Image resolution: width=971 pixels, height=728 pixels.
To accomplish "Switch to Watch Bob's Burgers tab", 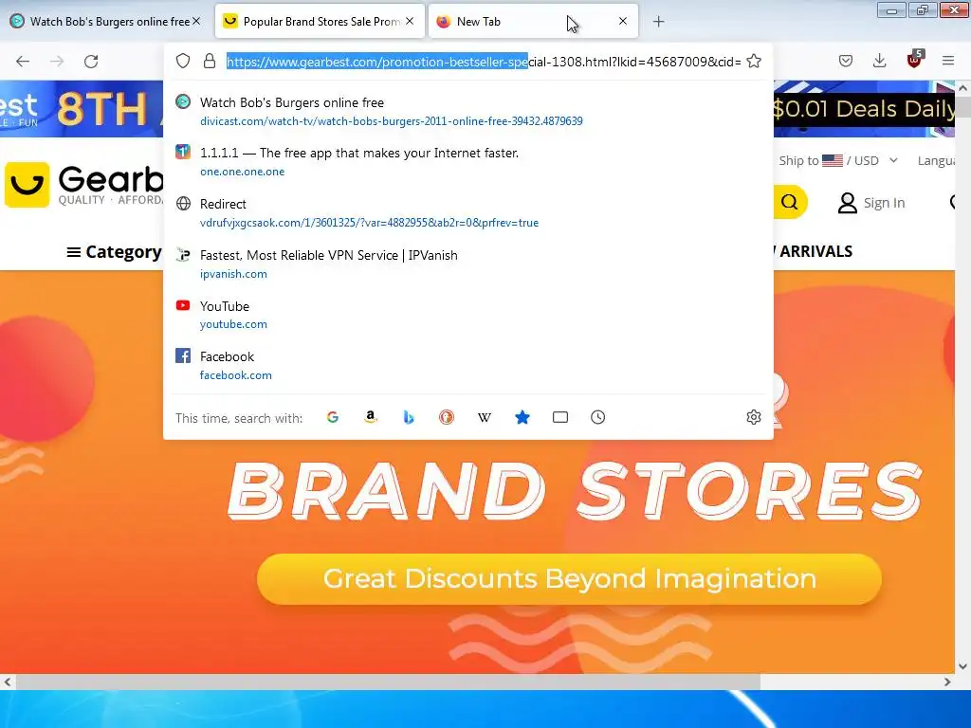I will (105, 21).
